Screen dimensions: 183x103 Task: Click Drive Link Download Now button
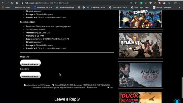(30, 75)
